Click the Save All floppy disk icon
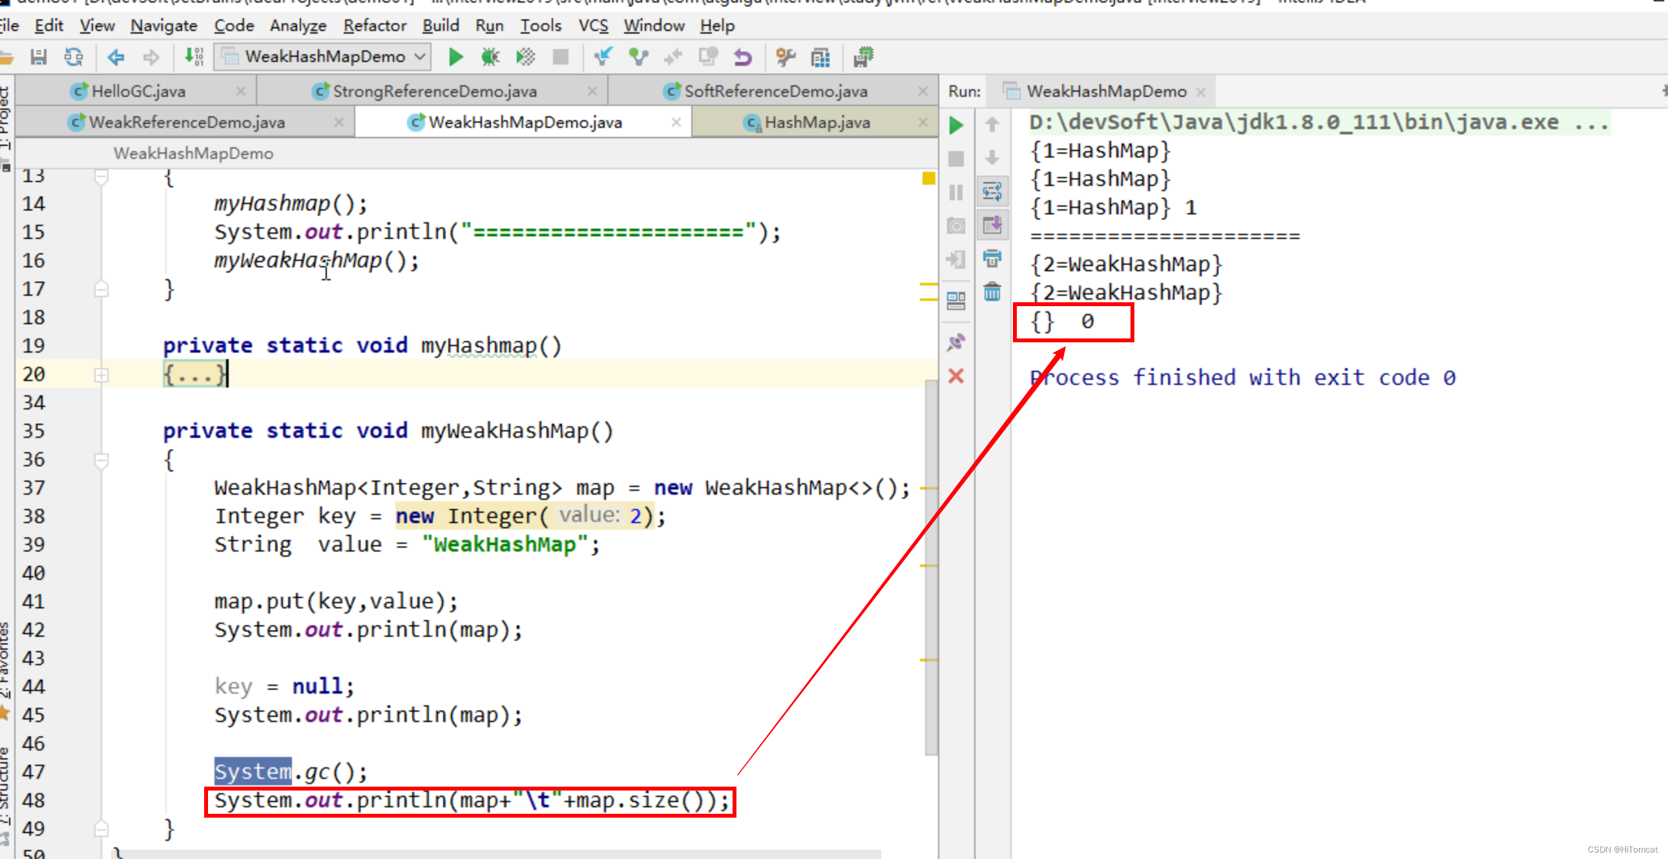Viewport: 1668px width, 859px height. pyautogui.click(x=39, y=57)
